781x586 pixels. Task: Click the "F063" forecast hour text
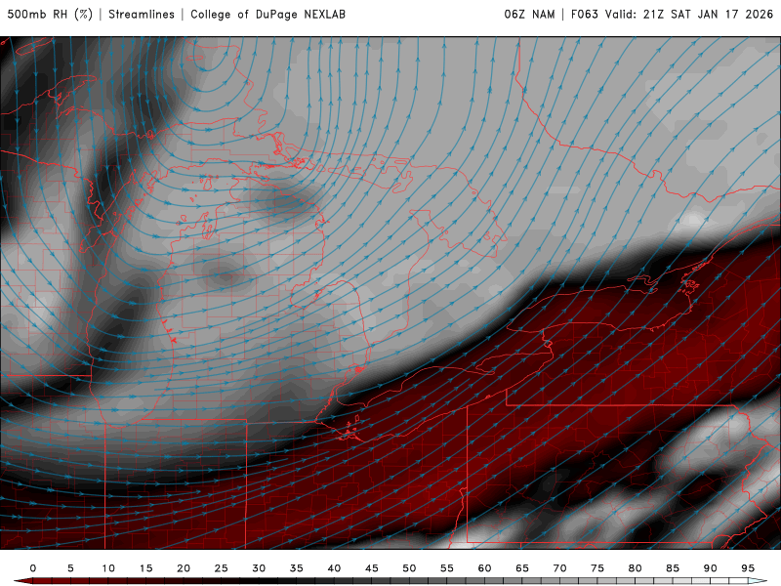coord(584,15)
